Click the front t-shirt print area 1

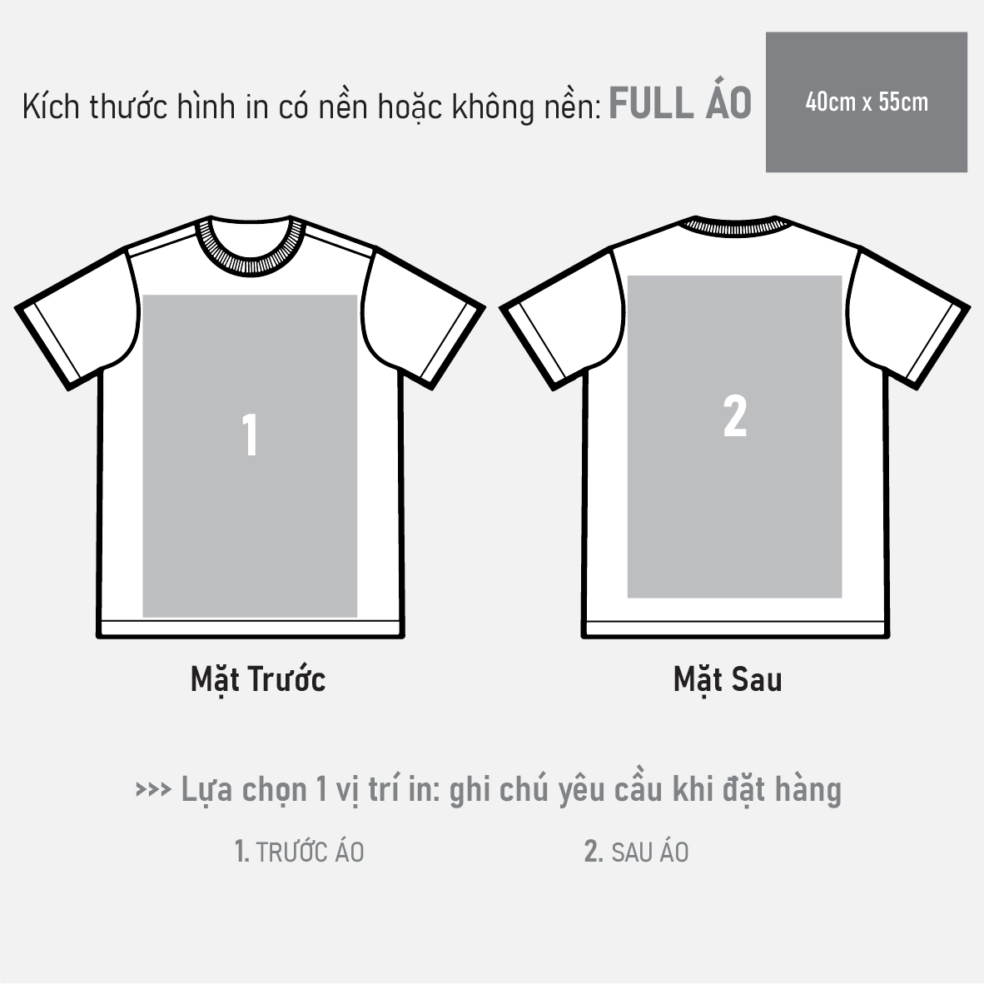(250, 456)
